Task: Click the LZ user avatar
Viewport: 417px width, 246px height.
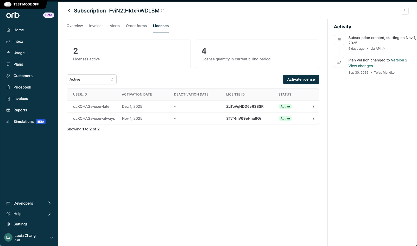Action: coord(8,237)
